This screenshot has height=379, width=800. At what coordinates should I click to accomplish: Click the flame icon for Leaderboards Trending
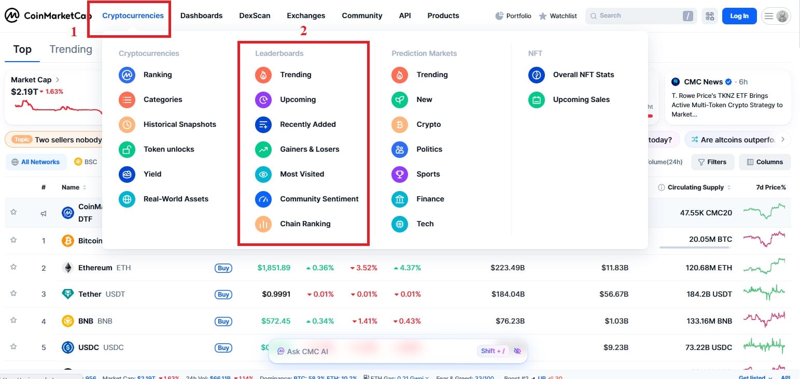(x=263, y=75)
